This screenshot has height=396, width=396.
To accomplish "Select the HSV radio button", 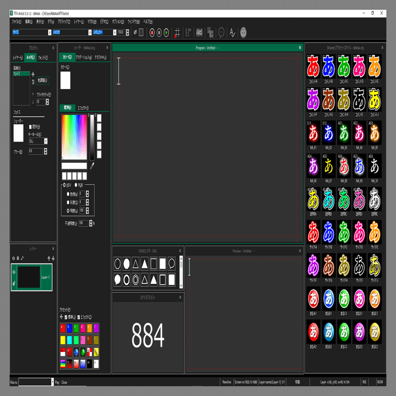I will click(x=64, y=185).
